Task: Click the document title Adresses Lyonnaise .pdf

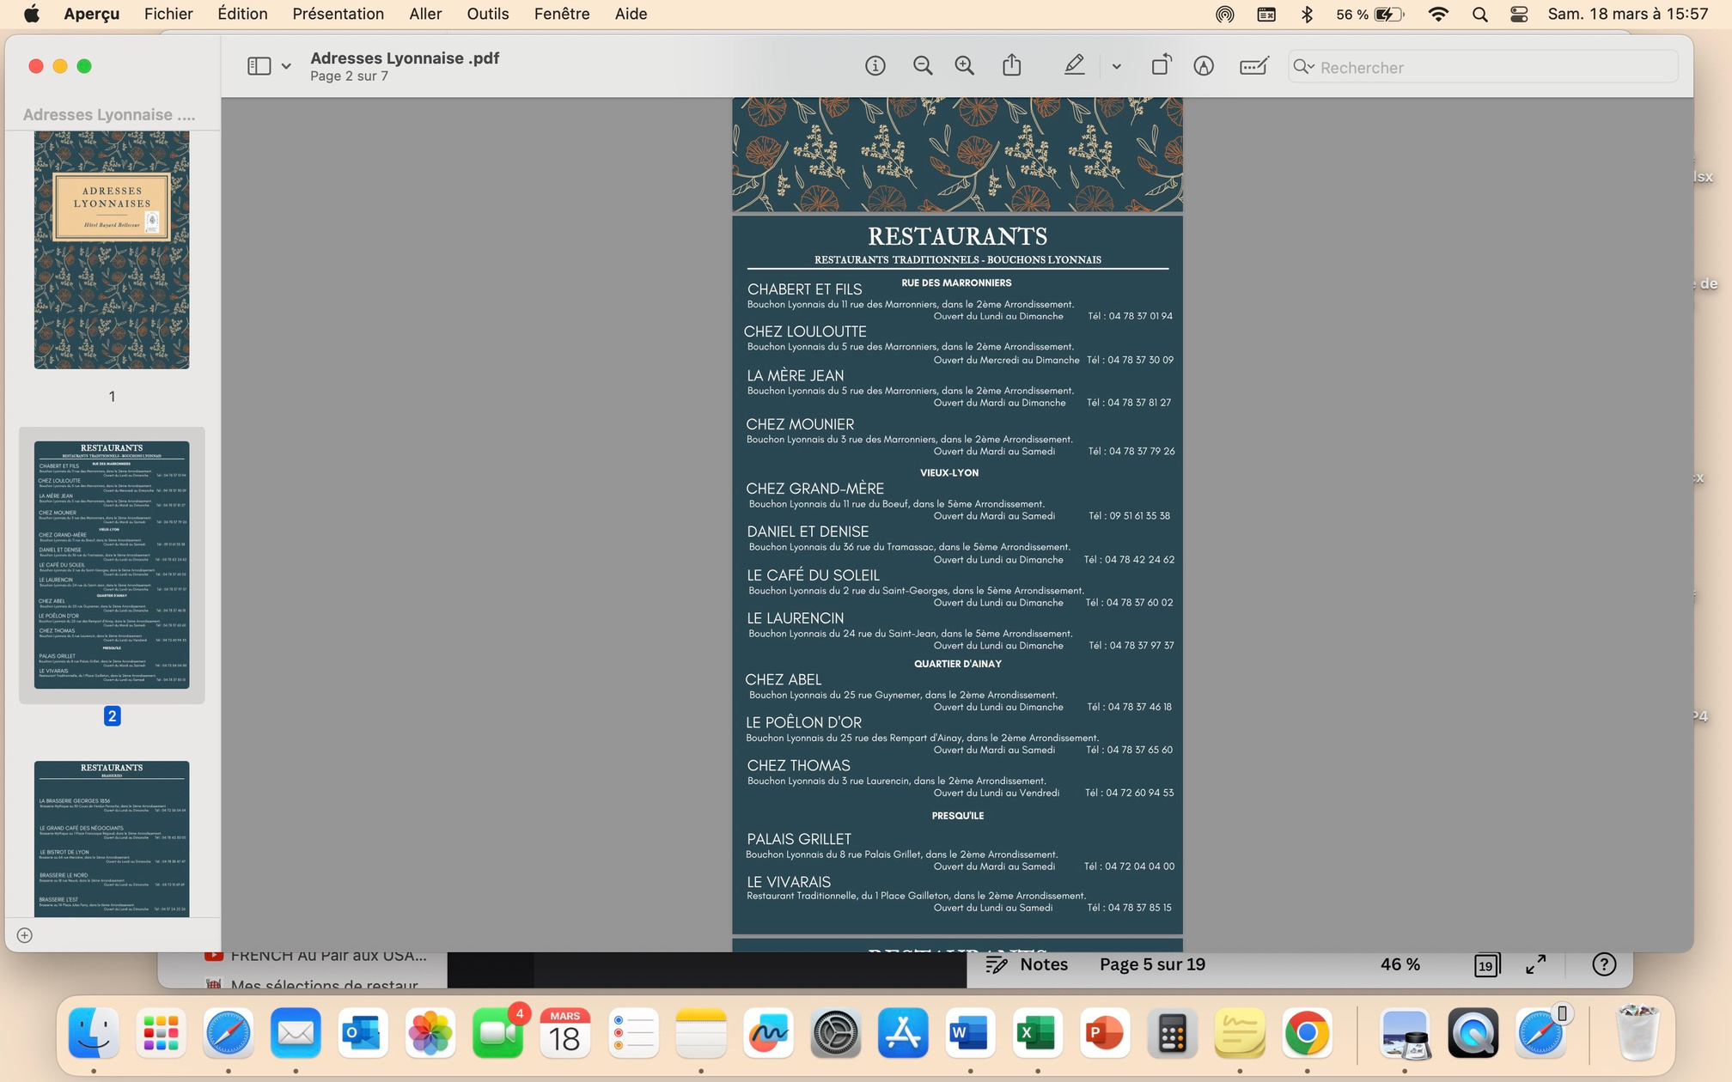Action: click(x=405, y=58)
